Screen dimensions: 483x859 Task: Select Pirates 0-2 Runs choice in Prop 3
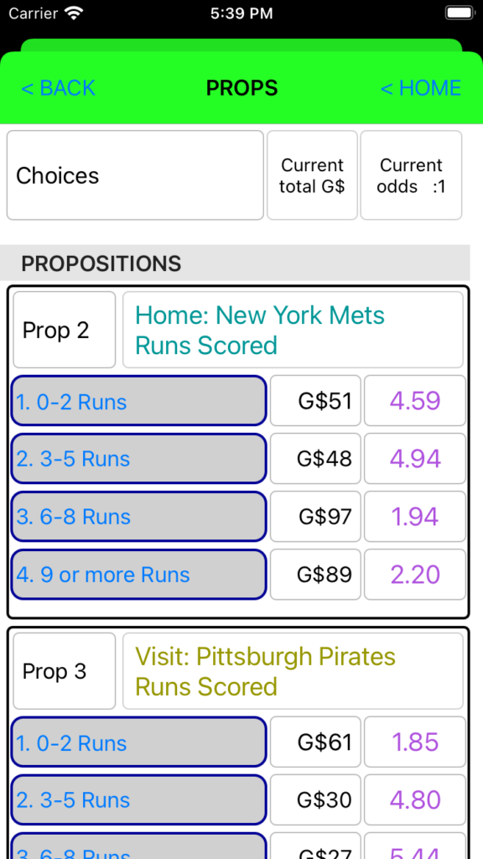pos(138,742)
